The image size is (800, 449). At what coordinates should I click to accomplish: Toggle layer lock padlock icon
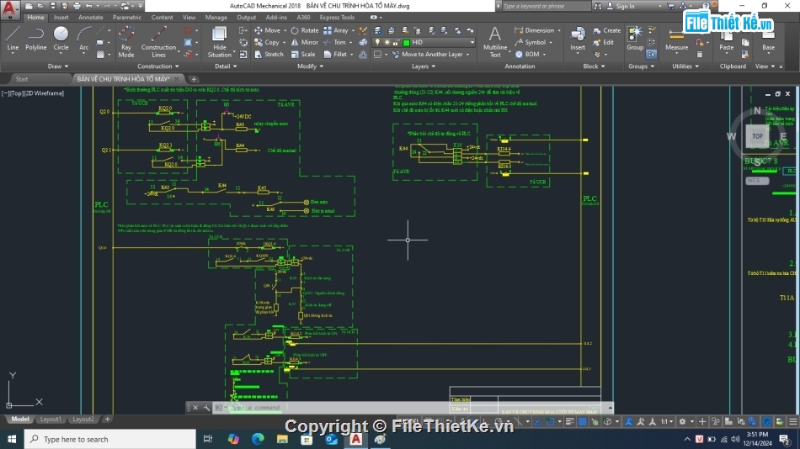click(396, 42)
